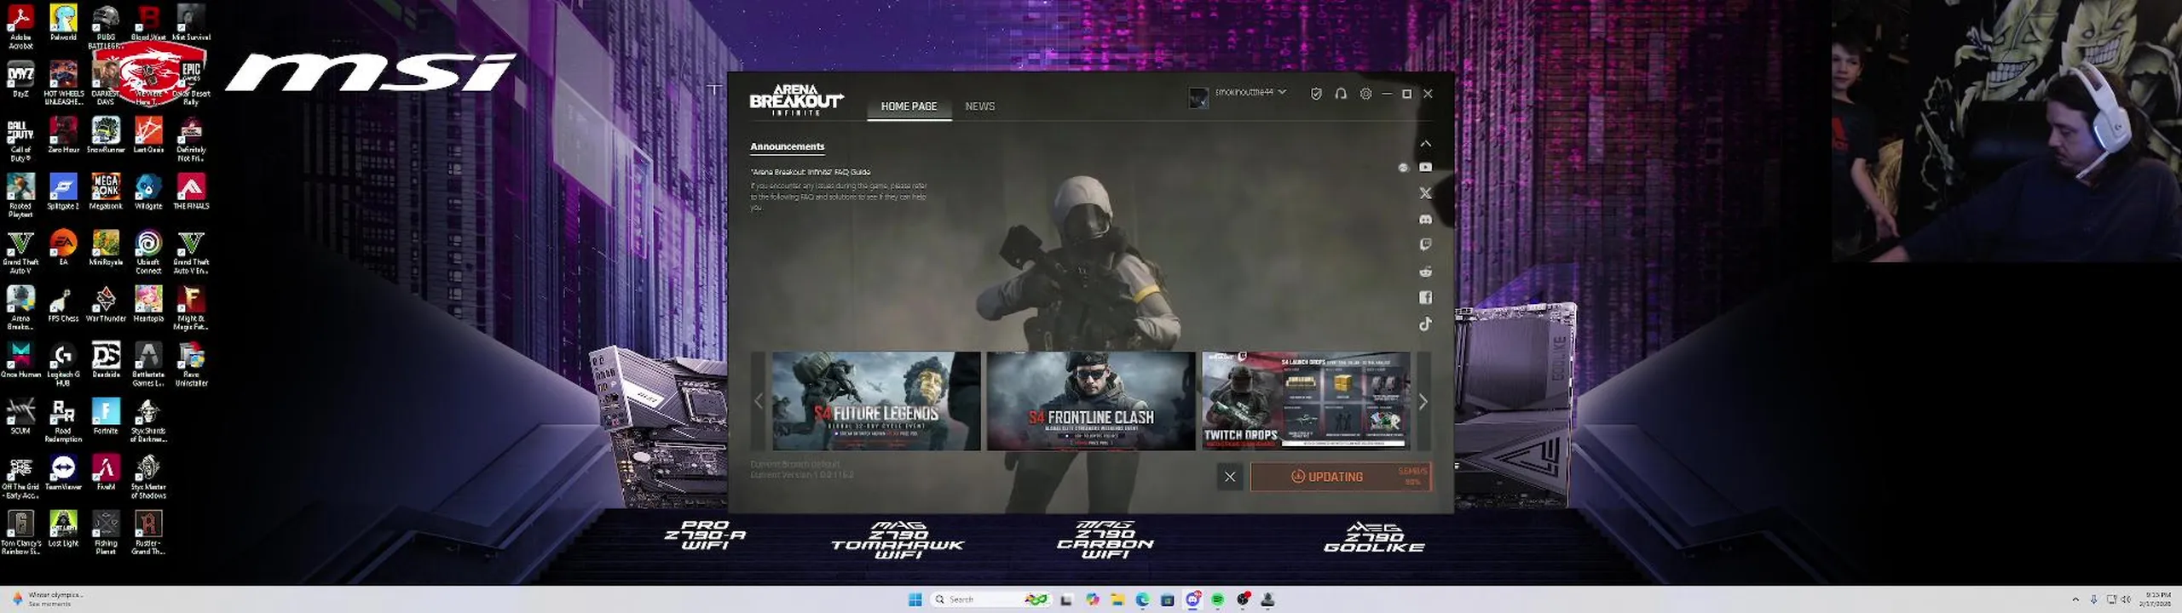Open volume control in system tray
Screen dimensions: 2182x613
2126,599
